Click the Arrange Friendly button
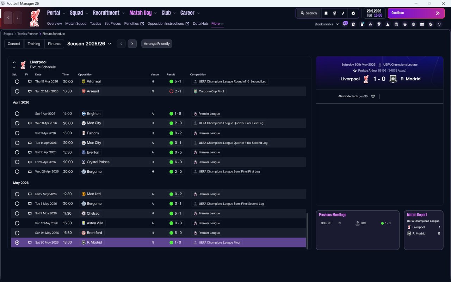 [x=157, y=44]
